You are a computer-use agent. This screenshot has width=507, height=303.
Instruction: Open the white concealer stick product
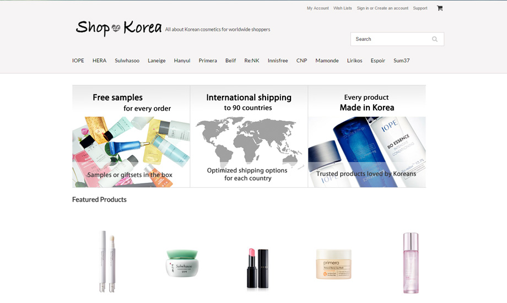(x=107, y=262)
